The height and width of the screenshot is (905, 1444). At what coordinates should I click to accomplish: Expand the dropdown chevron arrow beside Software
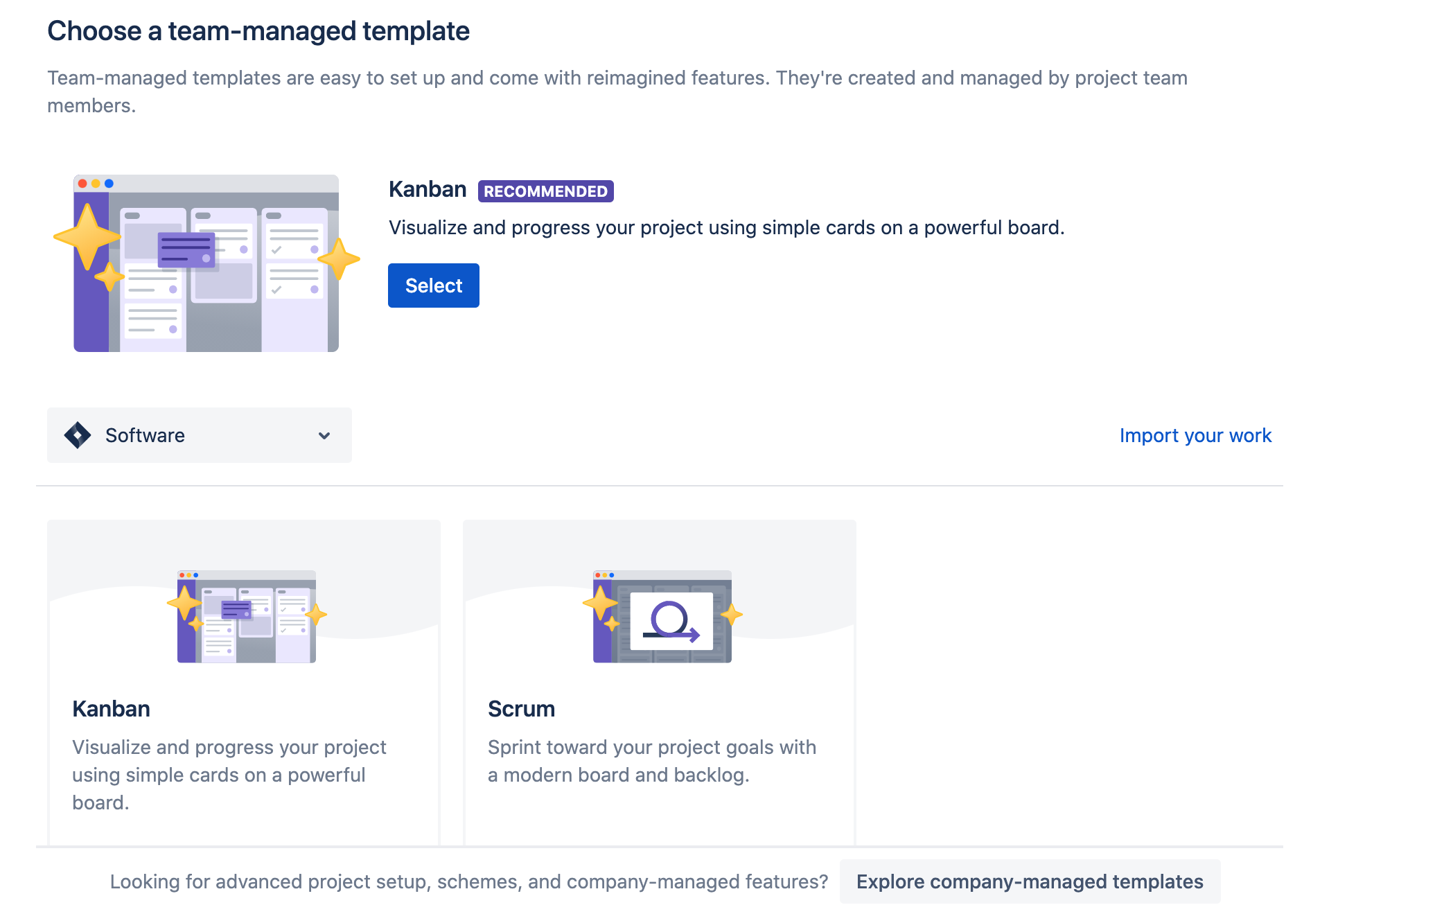click(324, 436)
